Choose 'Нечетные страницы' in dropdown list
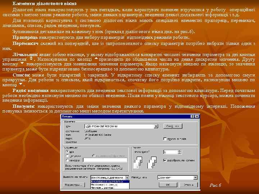 [x=110, y=185]
